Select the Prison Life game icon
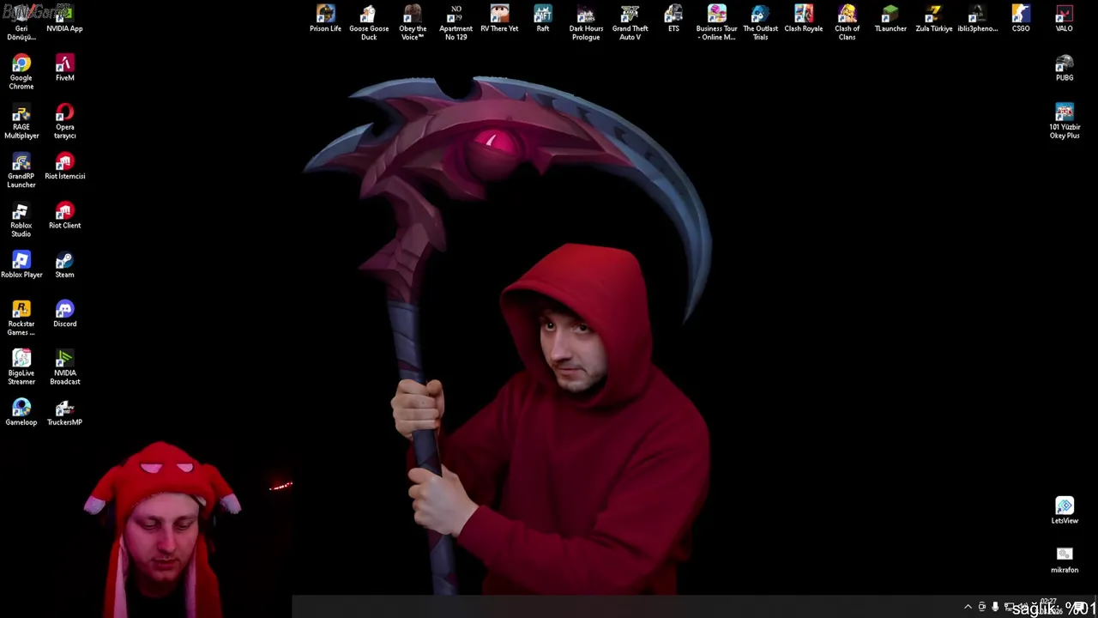 pos(325,19)
